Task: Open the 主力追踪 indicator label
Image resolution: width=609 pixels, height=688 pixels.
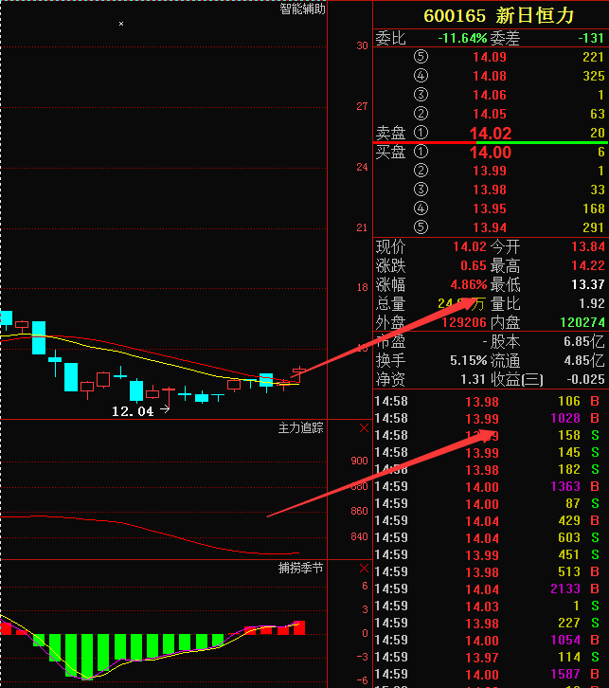Action: 300,428
